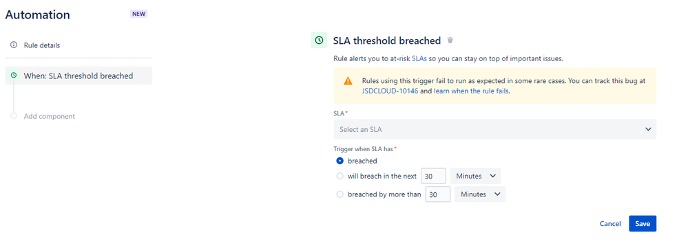Expand Minutes dropdown for breached by more than
Viewport: 688px width, 250px height.
click(x=480, y=194)
